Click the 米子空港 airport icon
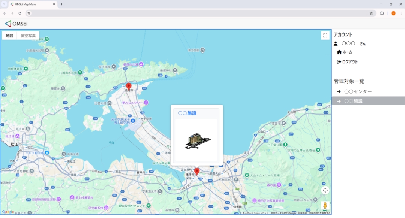Viewport: 405px width, 218px height. (133, 121)
